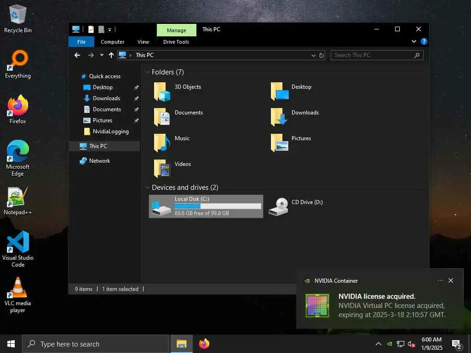Go up one level with the Up arrow
Screen dimensions: 471x353
tap(111, 55)
